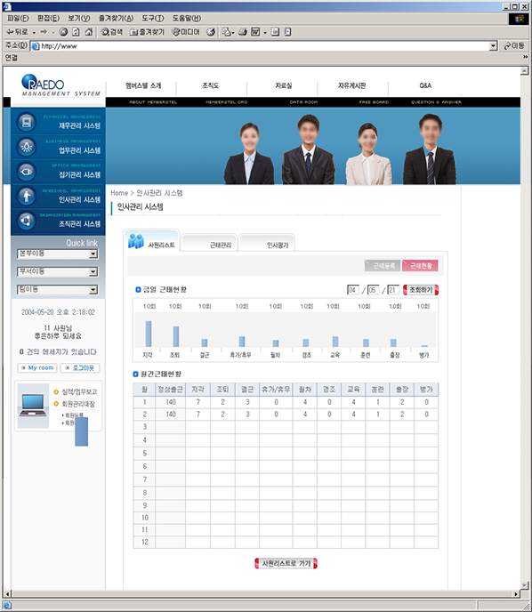Click the year field showing 04
532x612 pixels.
tap(353, 290)
